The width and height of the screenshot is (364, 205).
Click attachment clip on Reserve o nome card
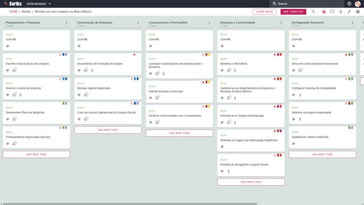click(21, 95)
